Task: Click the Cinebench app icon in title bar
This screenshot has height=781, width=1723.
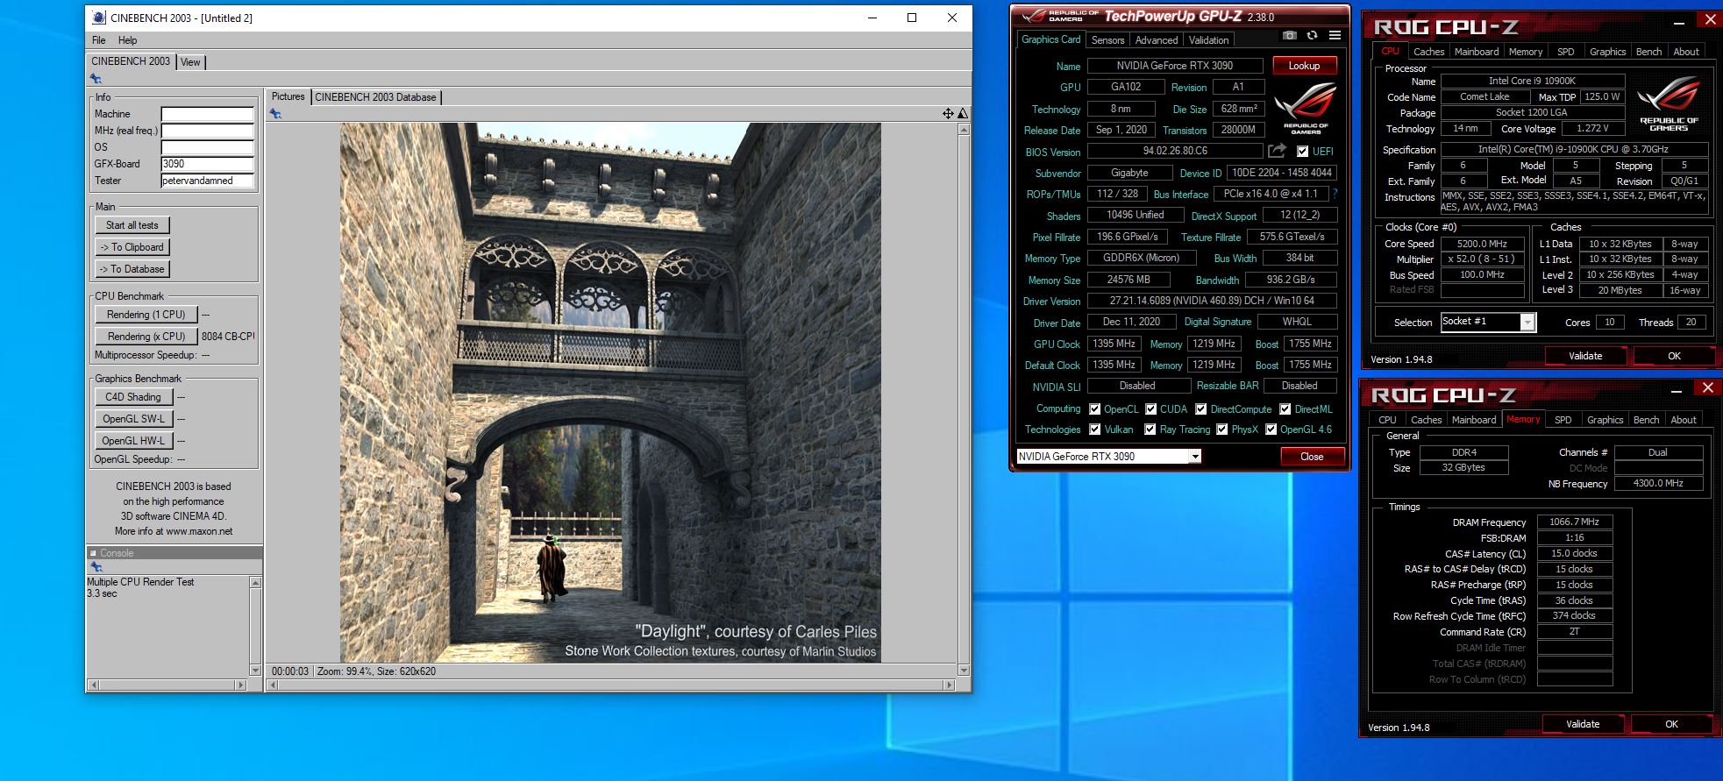Action: [x=98, y=18]
